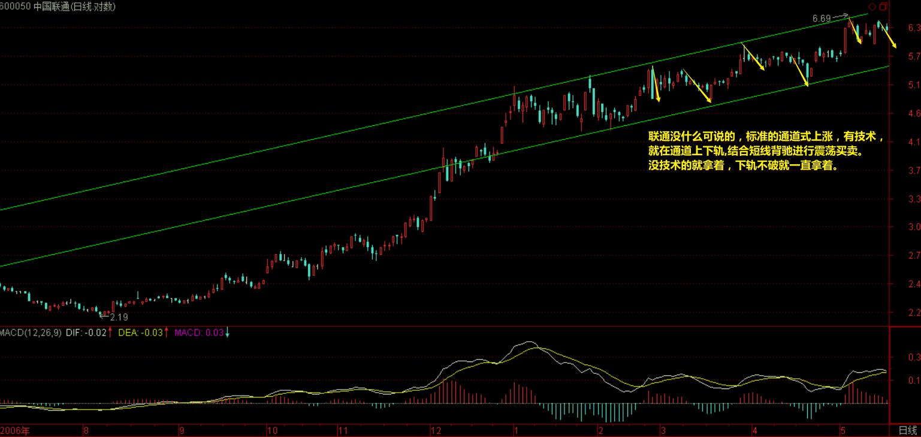Click the 2.19 low price marker
The width and height of the screenshot is (921, 437).
click(119, 317)
